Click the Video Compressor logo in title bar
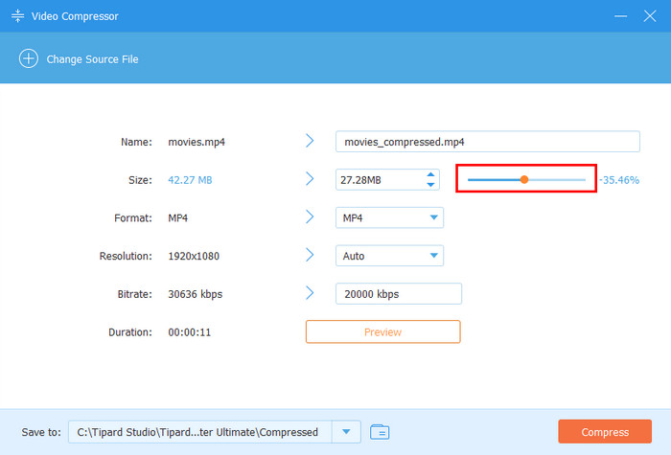Image resolution: width=671 pixels, height=455 pixels. pos(17,16)
